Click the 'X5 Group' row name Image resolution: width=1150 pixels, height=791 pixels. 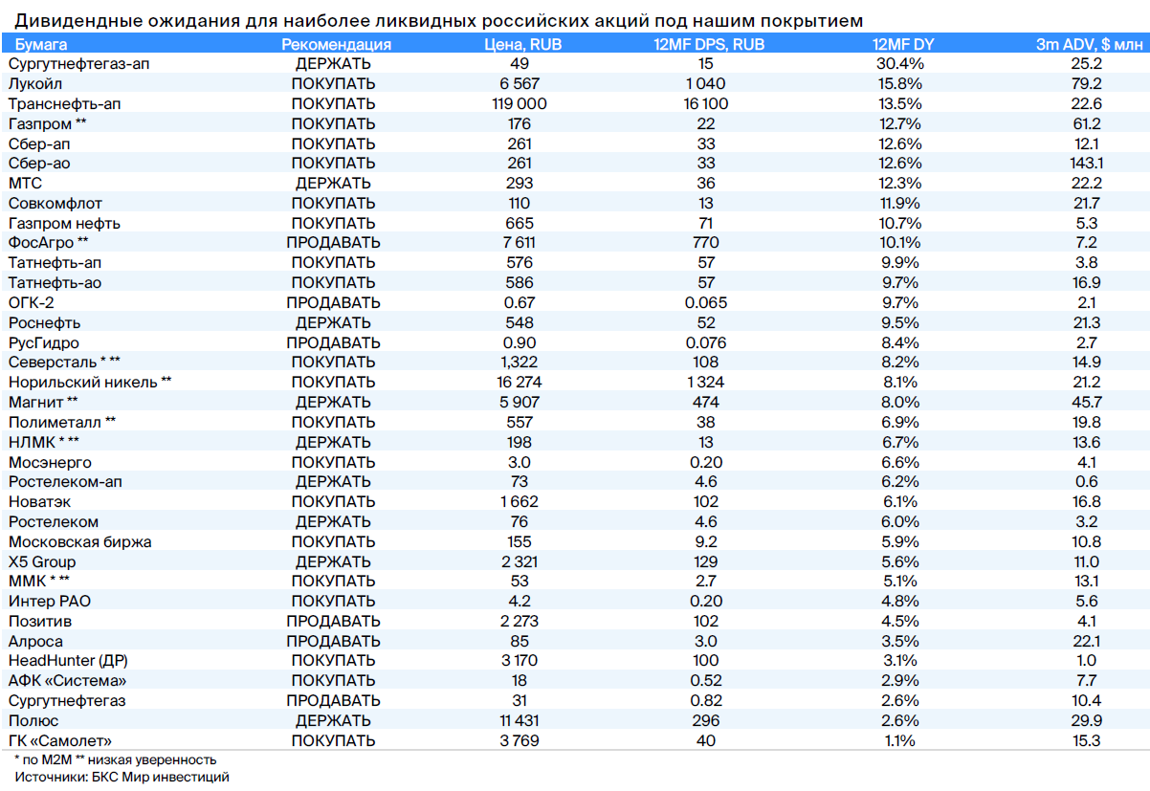pyautogui.click(x=42, y=562)
